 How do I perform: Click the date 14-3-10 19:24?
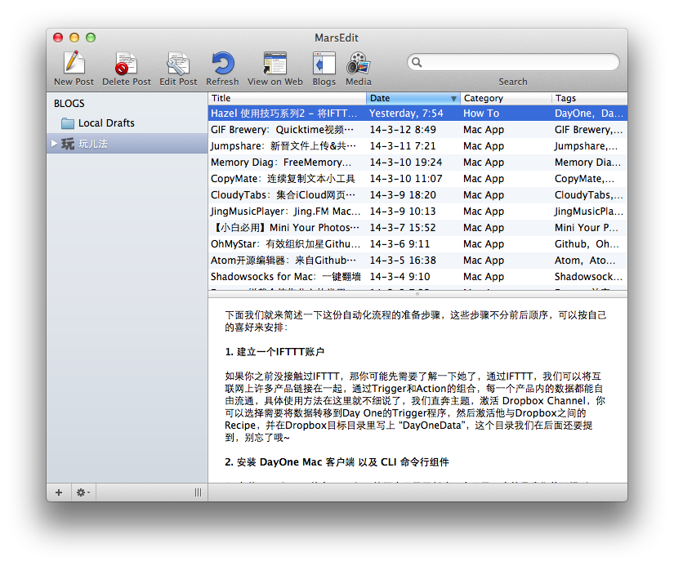coord(406,163)
